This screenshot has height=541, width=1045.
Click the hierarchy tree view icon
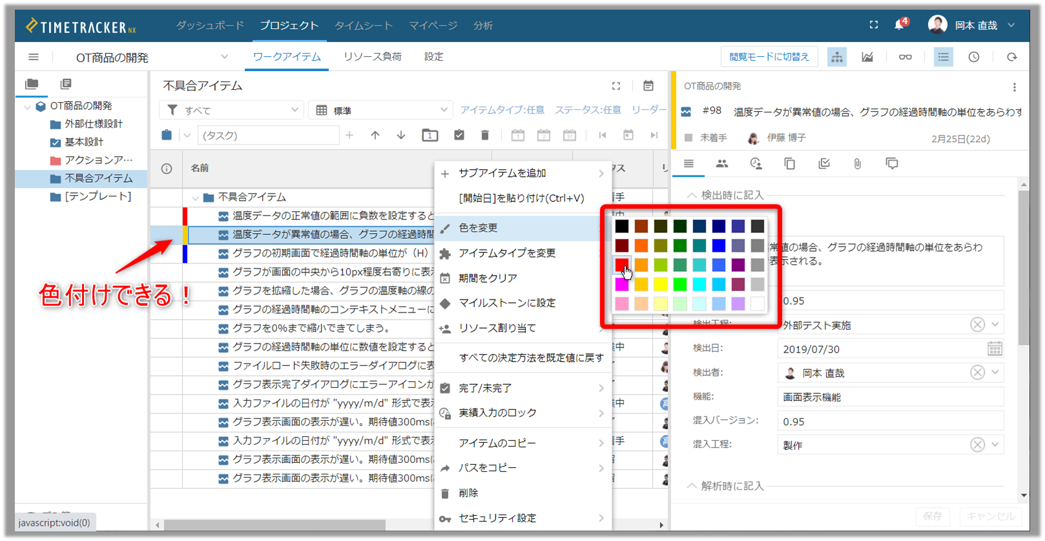point(837,57)
